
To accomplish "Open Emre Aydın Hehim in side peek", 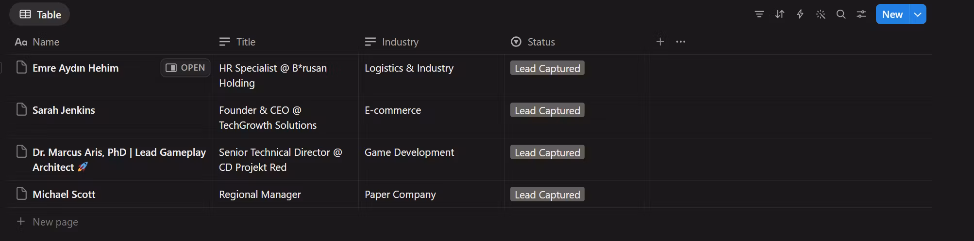I will pyautogui.click(x=185, y=68).
